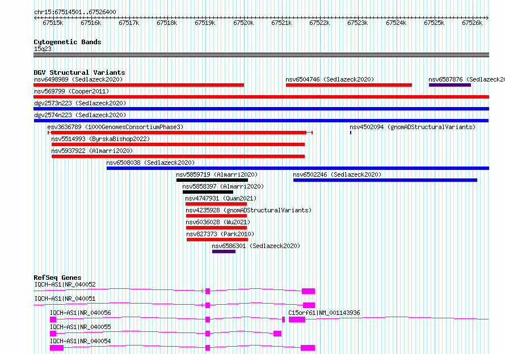Click the nsv5859719 (Almarri2020) label

pos(217,174)
